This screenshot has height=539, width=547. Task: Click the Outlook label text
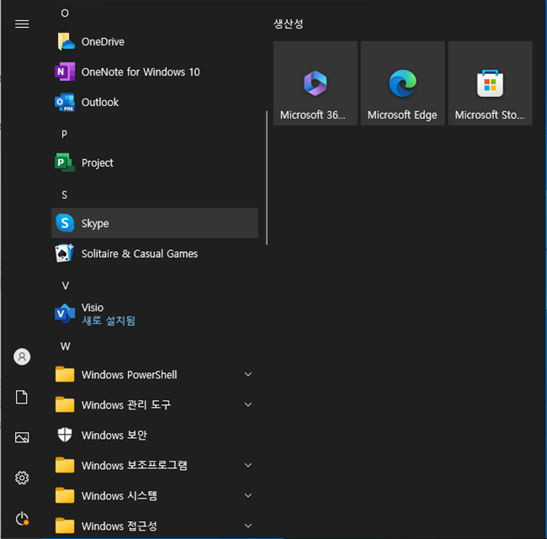coord(100,102)
